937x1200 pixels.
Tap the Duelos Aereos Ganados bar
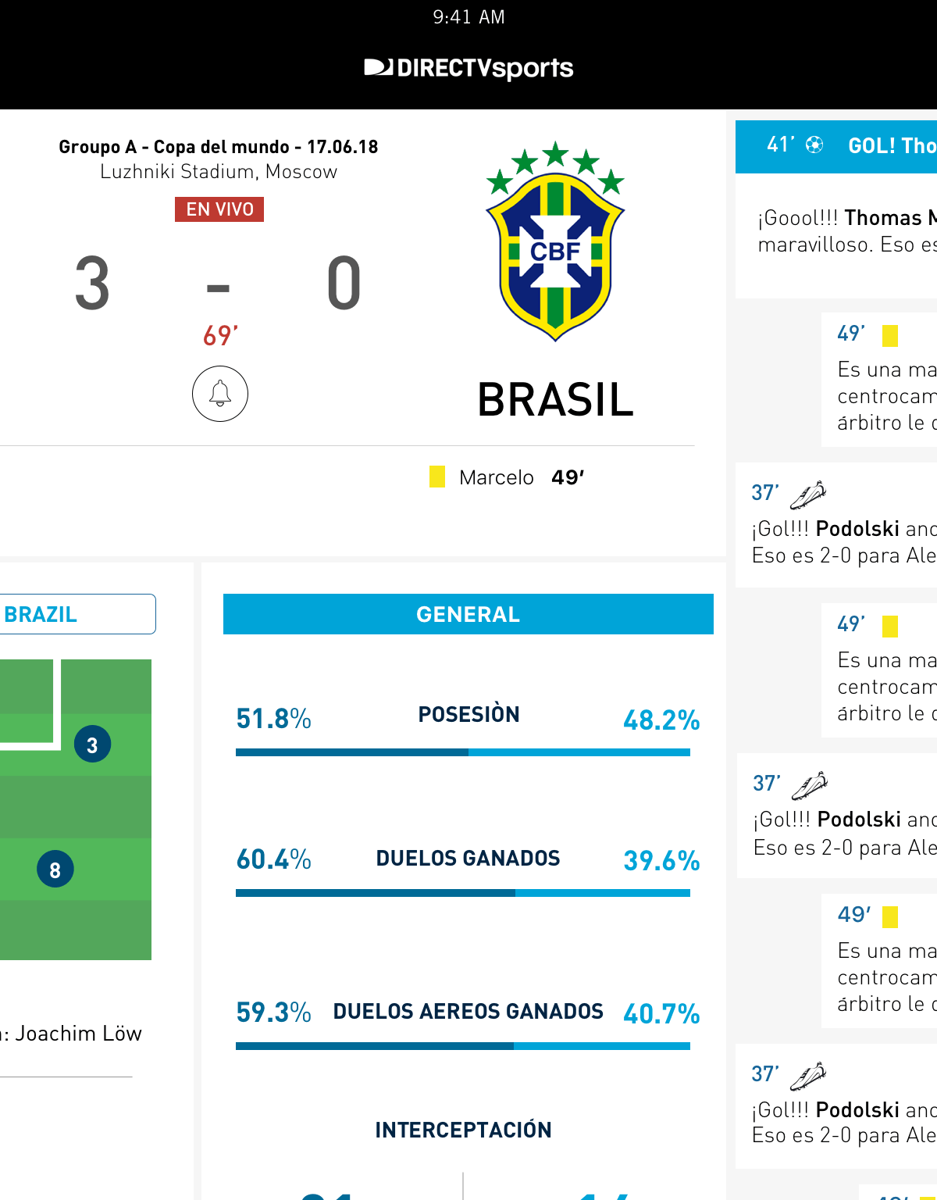coord(463,1046)
